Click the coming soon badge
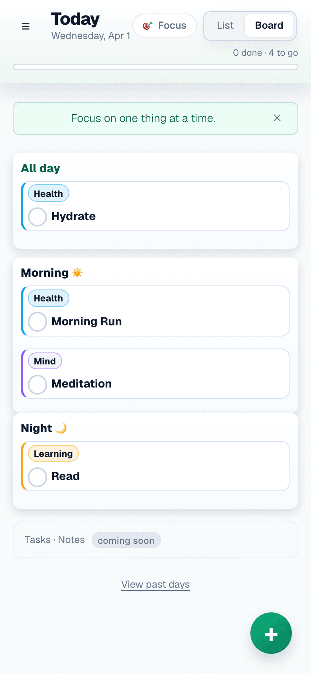The image size is (311, 673). click(126, 540)
